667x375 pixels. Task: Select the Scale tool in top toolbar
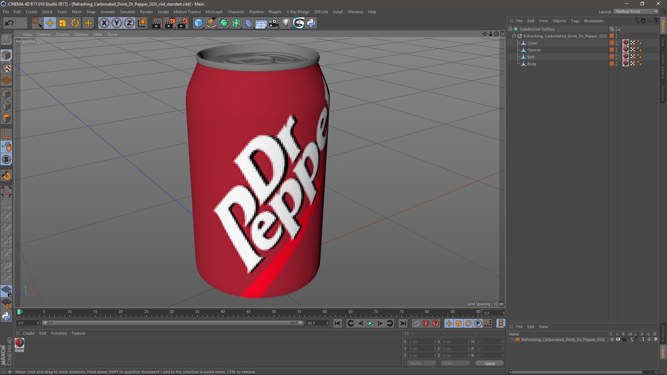click(x=63, y=23)
